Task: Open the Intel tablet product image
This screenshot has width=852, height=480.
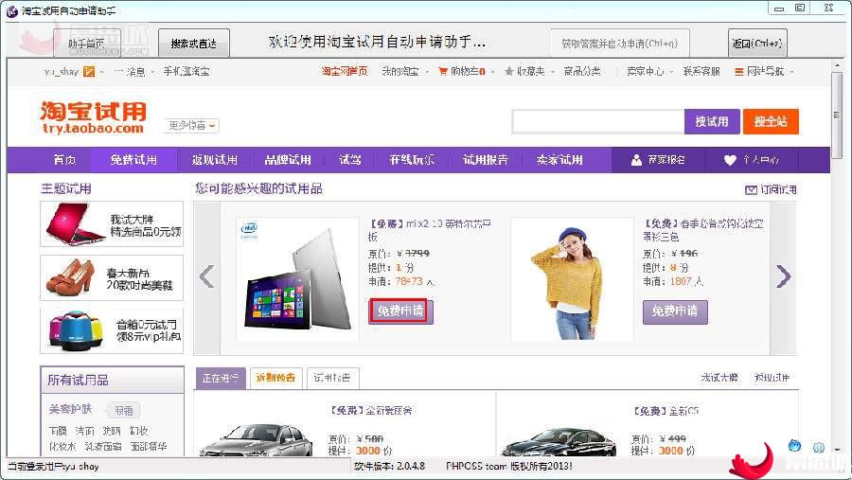Action: [298, 279]
